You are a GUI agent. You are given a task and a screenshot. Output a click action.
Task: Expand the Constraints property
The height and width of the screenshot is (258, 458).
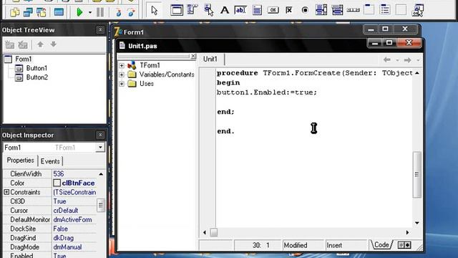6,192
